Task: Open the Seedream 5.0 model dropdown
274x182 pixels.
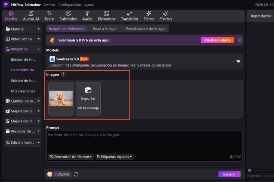Action: [238, 61]
